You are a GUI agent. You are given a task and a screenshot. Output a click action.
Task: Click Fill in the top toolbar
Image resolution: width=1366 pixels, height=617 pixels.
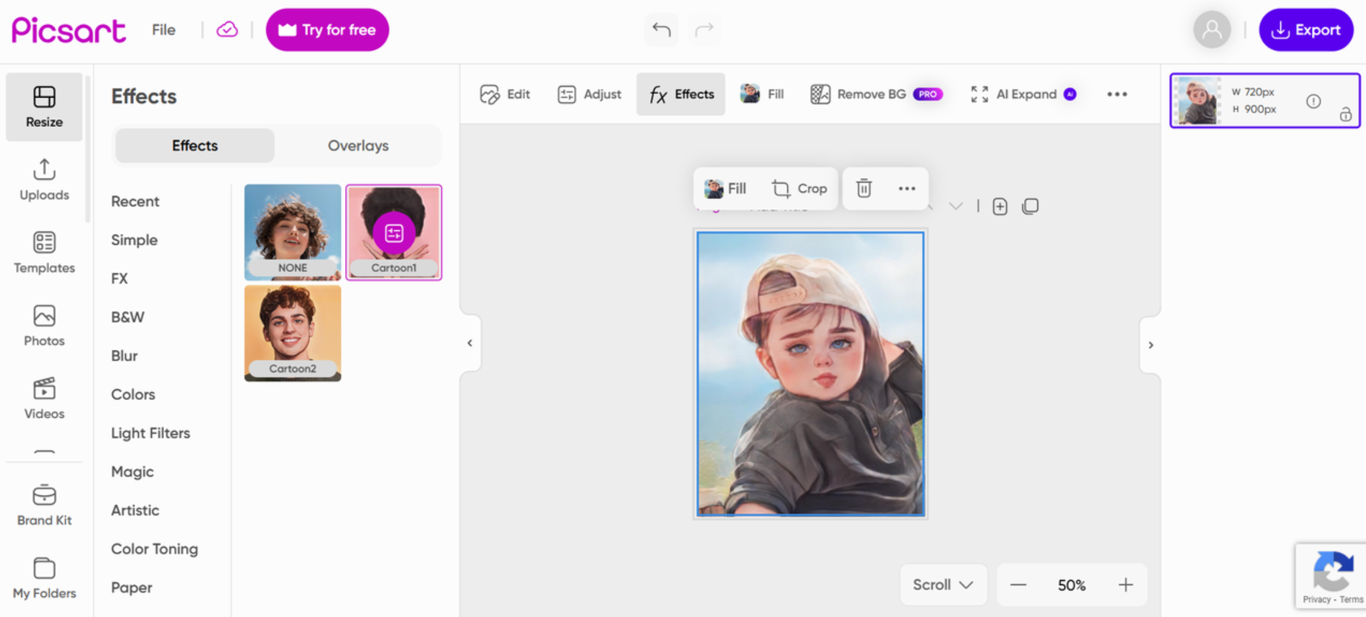point(762,94)
